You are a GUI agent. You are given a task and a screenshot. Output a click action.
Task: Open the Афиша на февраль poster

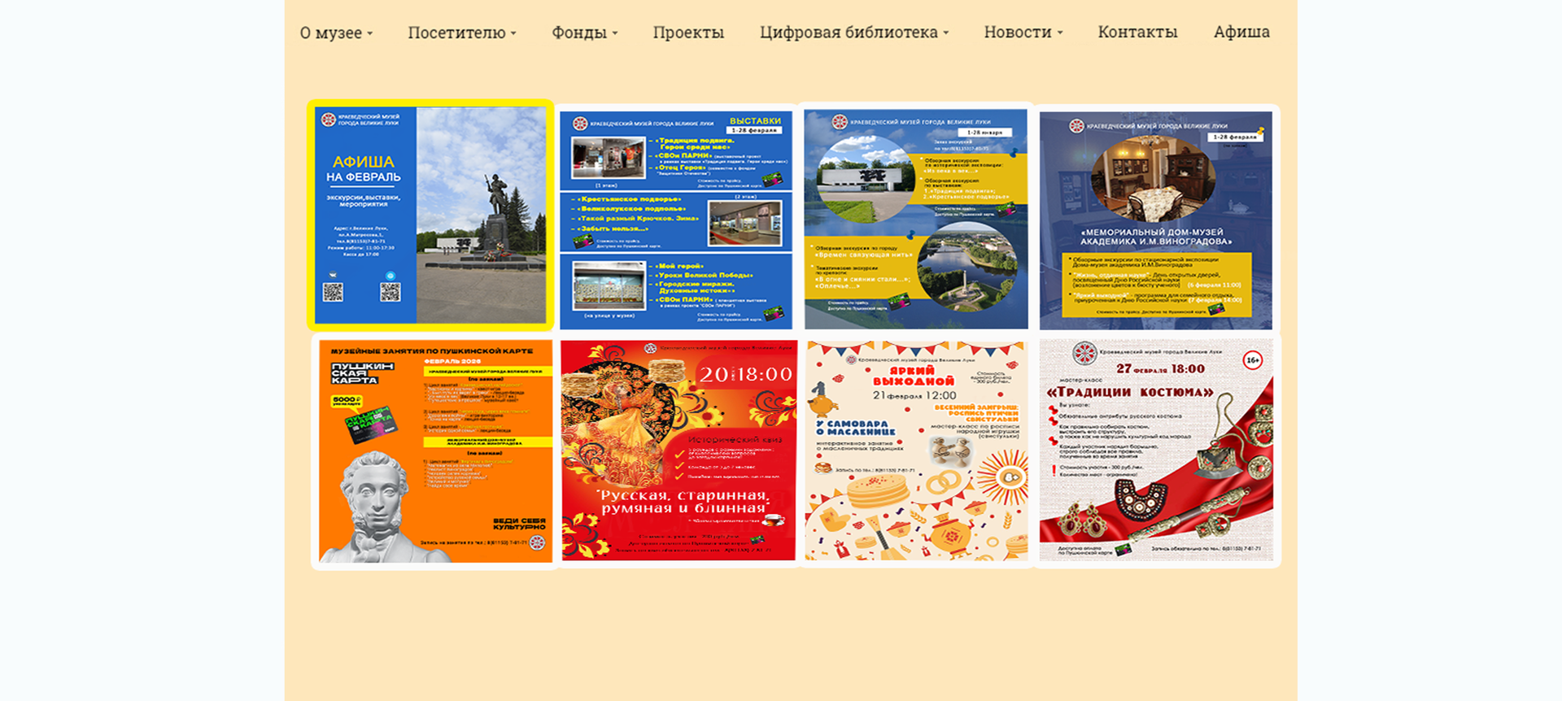pyautogui.click(x=430, y=216)
